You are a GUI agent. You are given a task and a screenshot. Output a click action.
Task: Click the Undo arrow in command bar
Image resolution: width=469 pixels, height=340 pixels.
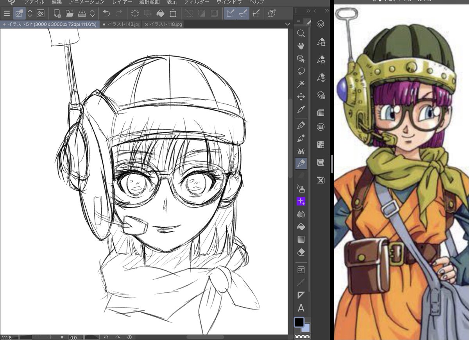106,13
